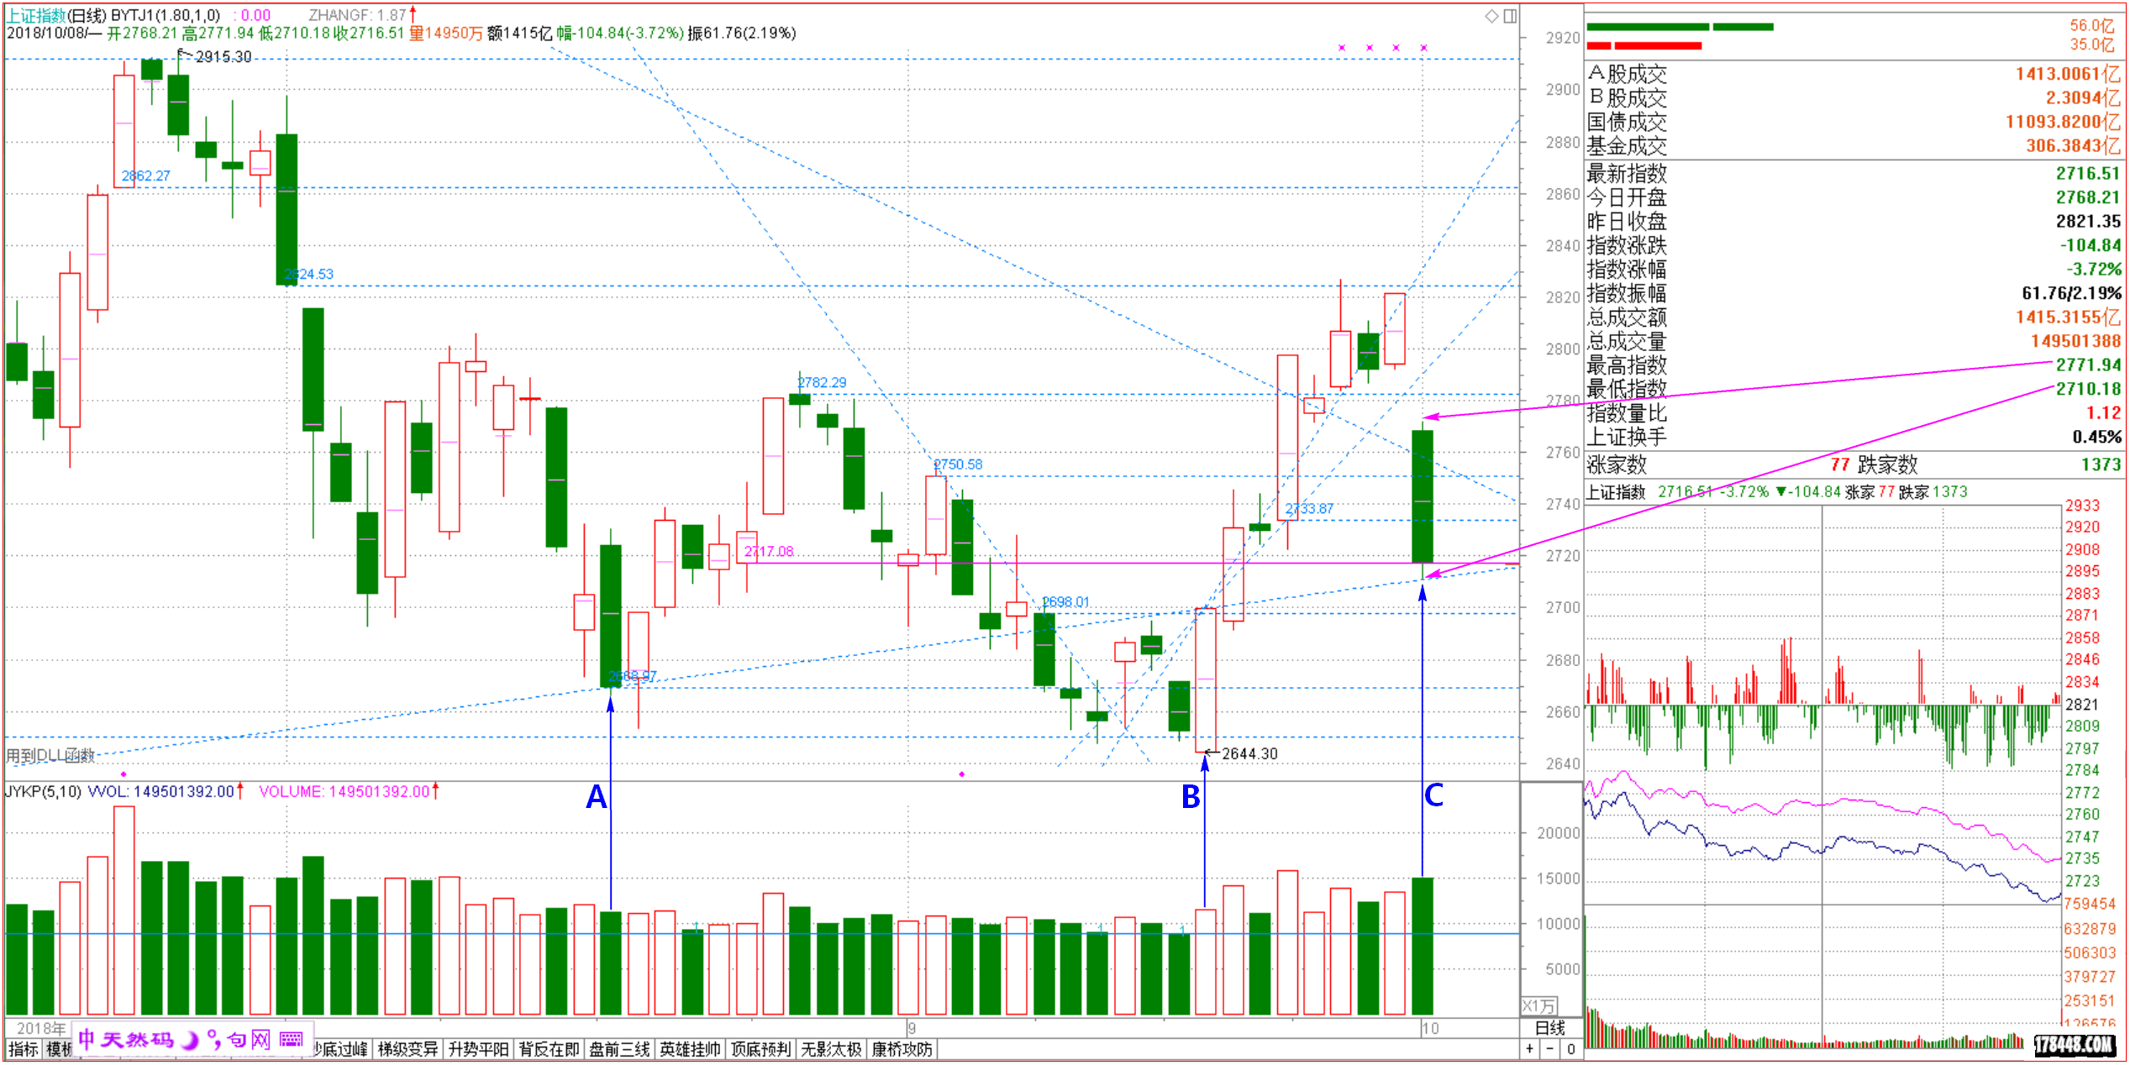The image size is (2130, 1065).
Task: Select the 康桥攻防 indicator tab
Action: [902, 1049]
